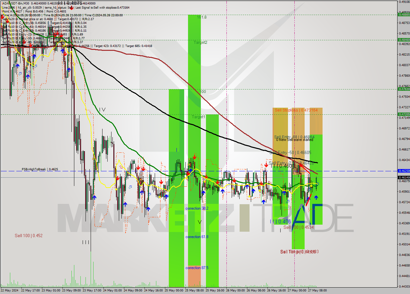This screenshot has height=294, width=410.
Task: Click the 161.8 Fibonacci label
Action: coord(201,17)
